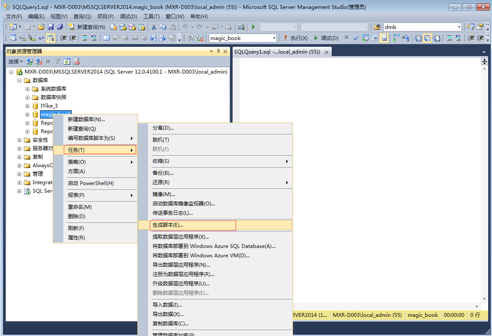Save the query with the floppy icon
The width and height of the screenshot is (492, 336).
pyautogui.click(x=51, y=27)
